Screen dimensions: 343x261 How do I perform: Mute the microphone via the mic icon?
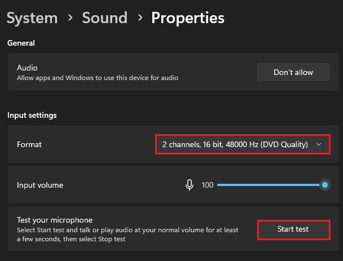pos(190,185)
